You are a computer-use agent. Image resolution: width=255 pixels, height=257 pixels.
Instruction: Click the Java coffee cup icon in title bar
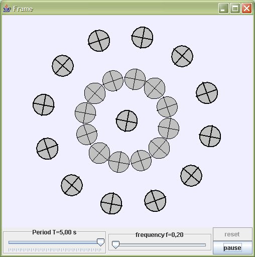tap(7, 9)
